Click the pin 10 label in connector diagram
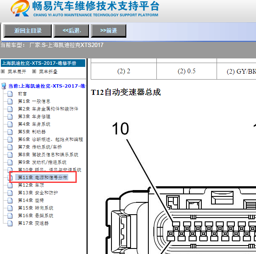 pyautogui.click(x=120, y=129)
